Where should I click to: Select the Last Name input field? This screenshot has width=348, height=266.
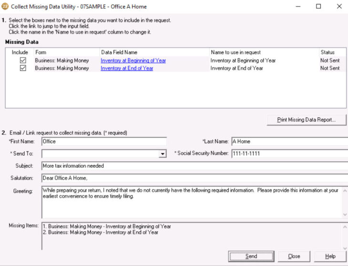(289, 141)
